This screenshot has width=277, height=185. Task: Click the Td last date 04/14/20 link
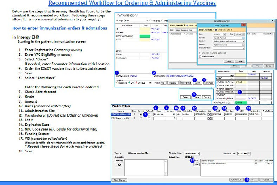click(155, 29)
